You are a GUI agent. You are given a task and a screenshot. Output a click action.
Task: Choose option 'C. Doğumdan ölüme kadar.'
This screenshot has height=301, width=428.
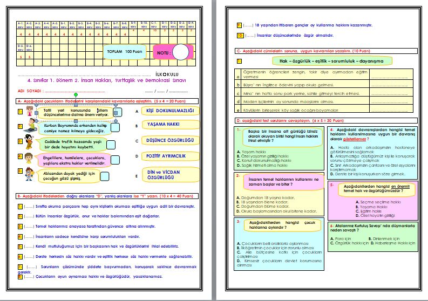263,207
